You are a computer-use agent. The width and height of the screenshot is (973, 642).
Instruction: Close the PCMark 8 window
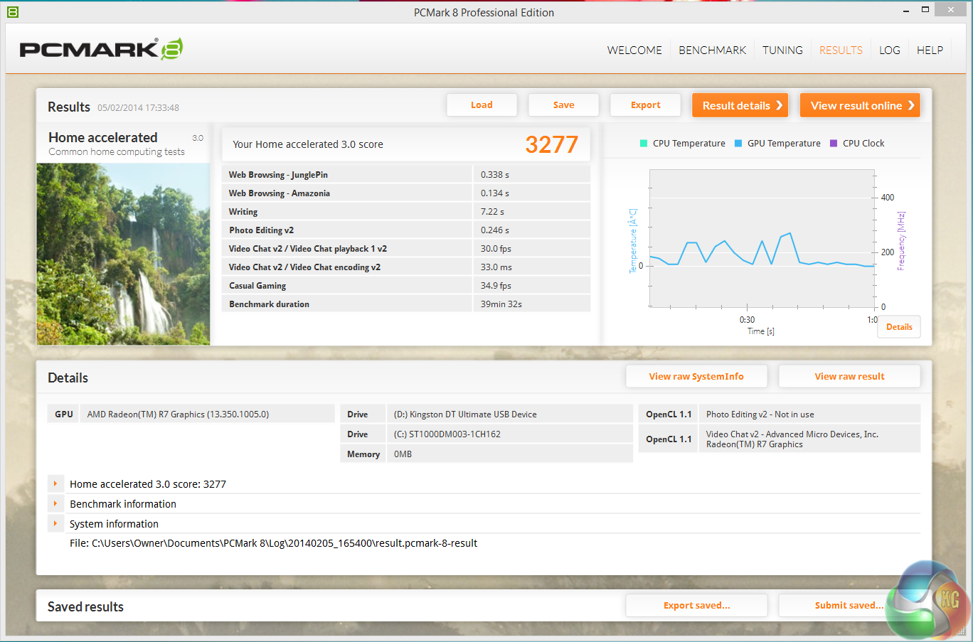coord(952,10)
